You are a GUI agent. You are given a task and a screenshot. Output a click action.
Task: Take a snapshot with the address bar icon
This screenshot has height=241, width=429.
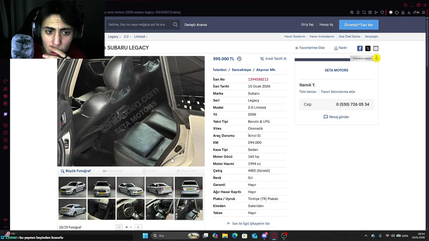[x=364, y=12]
